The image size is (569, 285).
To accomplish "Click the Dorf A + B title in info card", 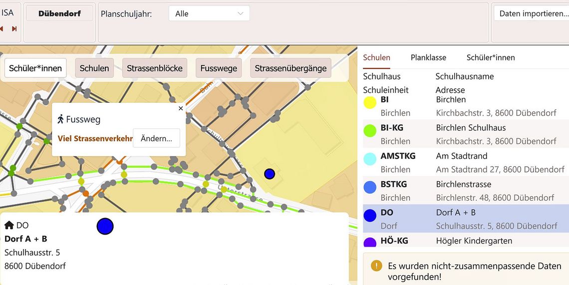I will coord(26,239).
